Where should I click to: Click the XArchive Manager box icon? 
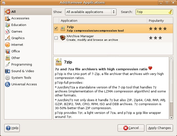click(x=63, y=38)
